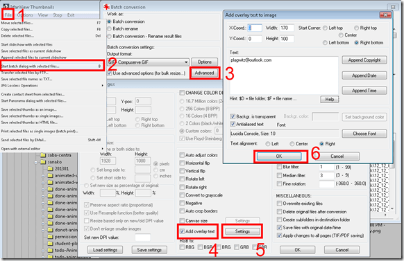The width and height of the screenshot is (404, 261).
Task: Click the Fine rotation input field
Action: 326,183
